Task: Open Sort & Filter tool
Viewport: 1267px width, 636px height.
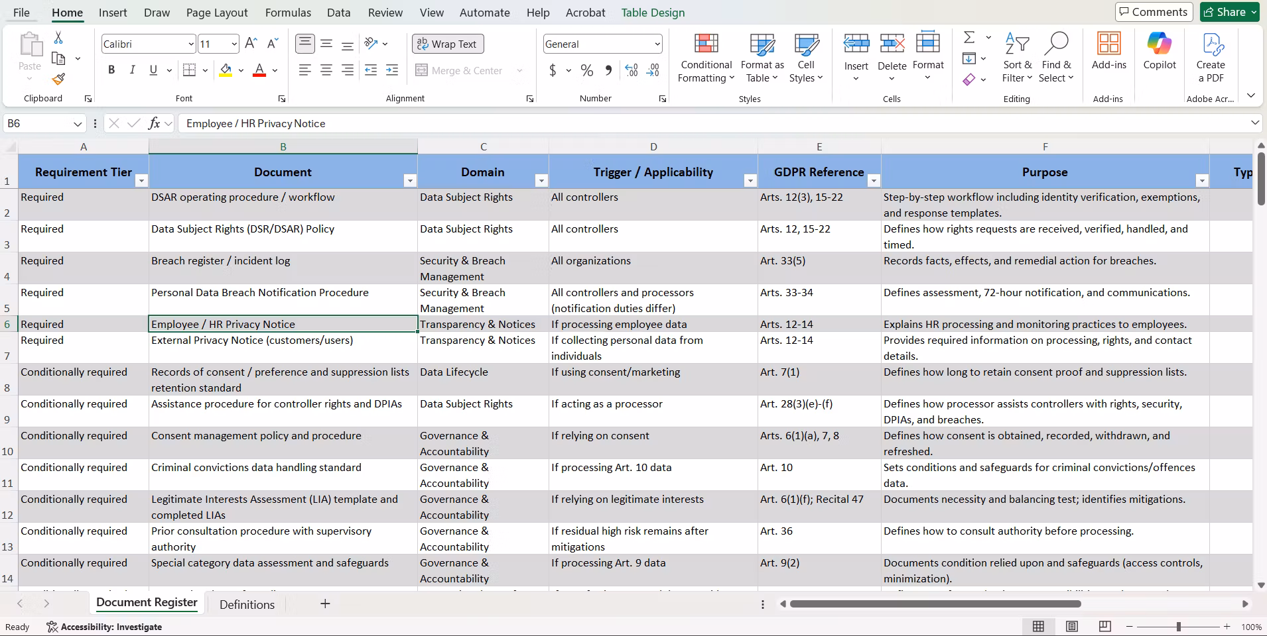Action: click(x=1016, y=58)
